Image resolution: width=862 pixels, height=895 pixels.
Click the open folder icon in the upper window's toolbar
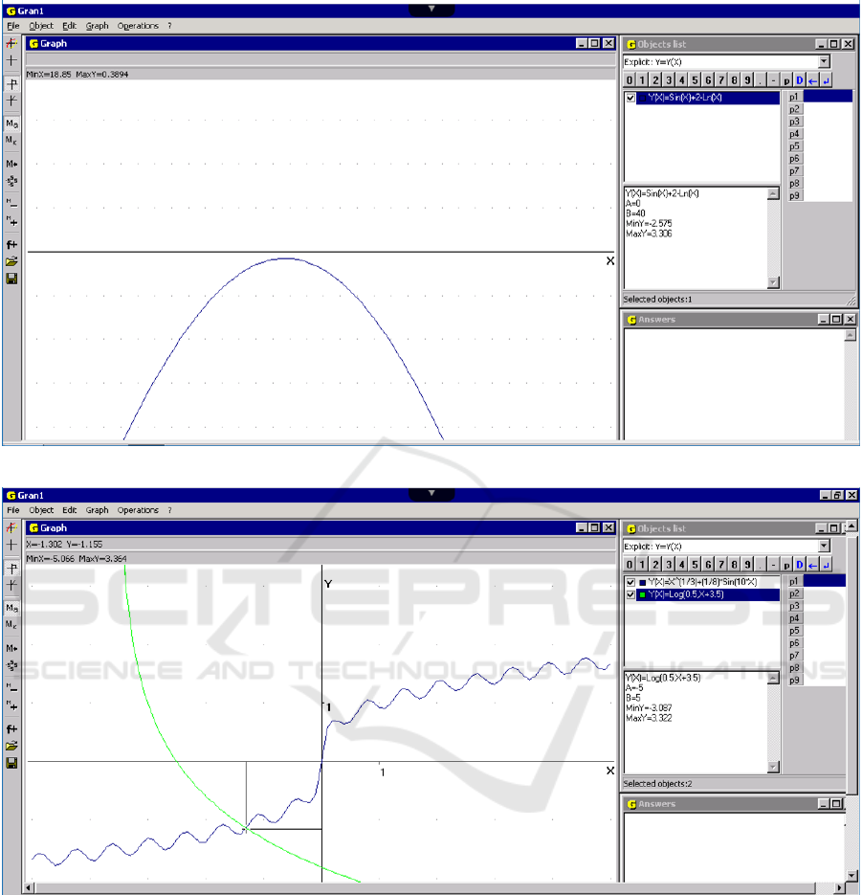point(11,260)
